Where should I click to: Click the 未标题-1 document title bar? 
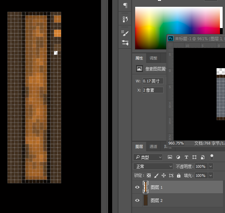coord(196,38)
